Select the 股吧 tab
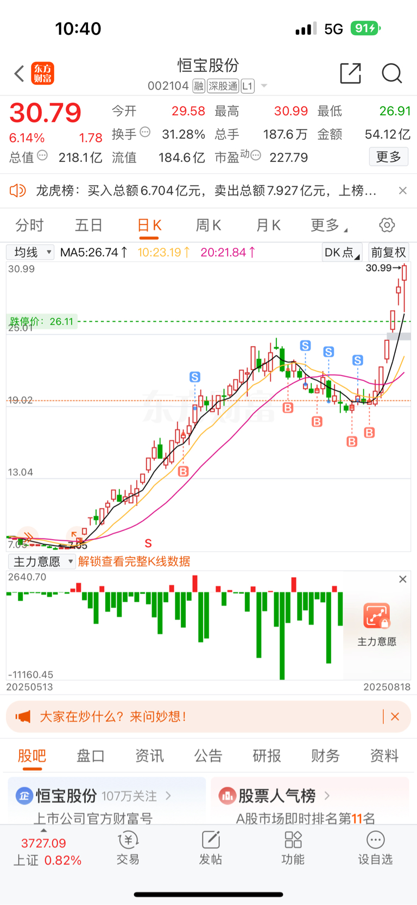Viewport: 417px width, 905px height. 32,756
